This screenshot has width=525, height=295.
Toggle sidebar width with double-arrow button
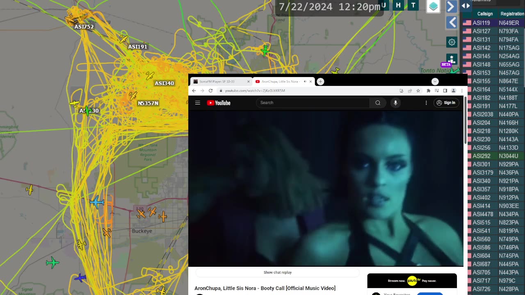click(x=466, y=6)
